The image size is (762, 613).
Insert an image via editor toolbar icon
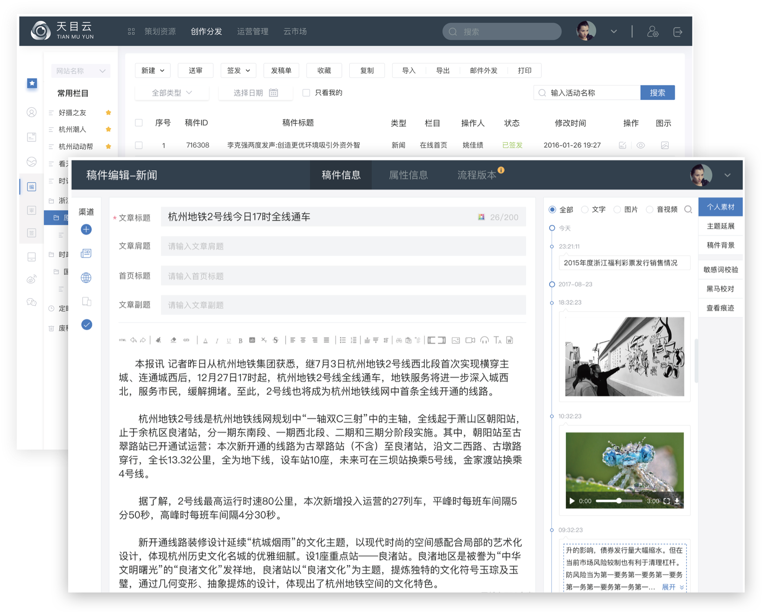click(x=456, y=340)
